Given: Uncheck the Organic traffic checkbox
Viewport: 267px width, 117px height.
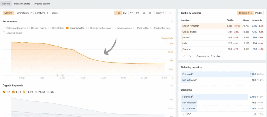Looking at the screenshot, I should click(67, 28).
